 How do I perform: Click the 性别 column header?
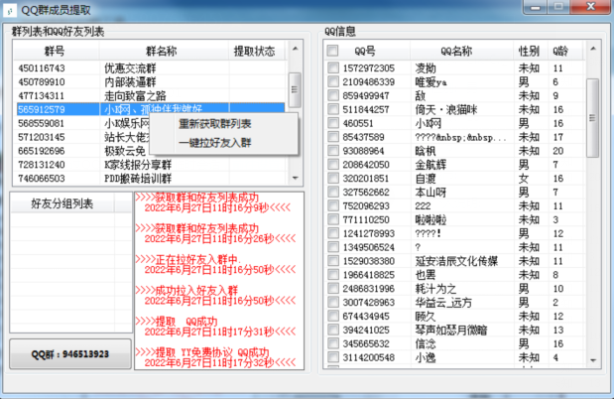click(x=529, y=50)
